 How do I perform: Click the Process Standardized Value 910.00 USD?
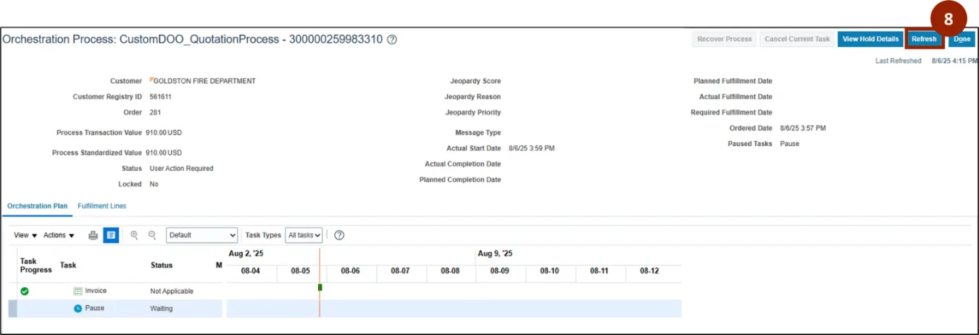tap(164, 153)
